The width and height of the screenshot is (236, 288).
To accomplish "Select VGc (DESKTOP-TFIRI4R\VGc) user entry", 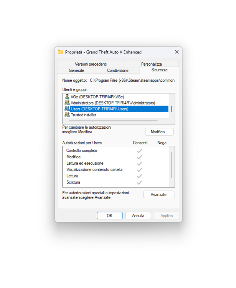I will pyautogui.click(x=97, y=97).
